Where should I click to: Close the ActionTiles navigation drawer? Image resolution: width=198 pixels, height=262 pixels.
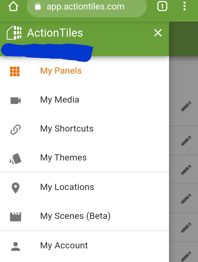point(158,33)
